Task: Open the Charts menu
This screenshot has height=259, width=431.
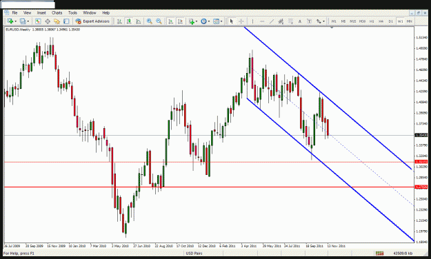Action: [57, 12]
